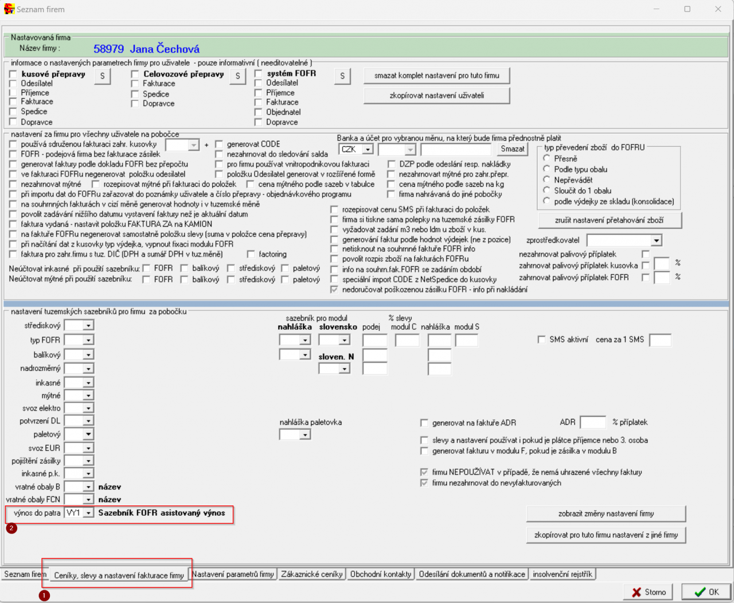Check the SMS aktivní option
This screenshot has width=734, height=603.
pos(541,340)
